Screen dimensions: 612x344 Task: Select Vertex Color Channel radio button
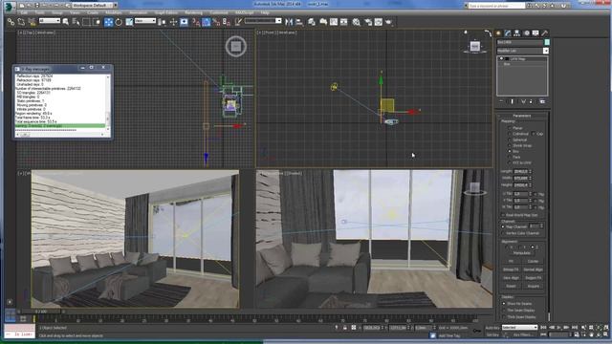pyautogui.click(x=504, y=233)
